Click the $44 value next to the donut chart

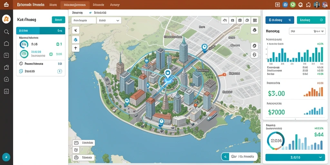319,135
